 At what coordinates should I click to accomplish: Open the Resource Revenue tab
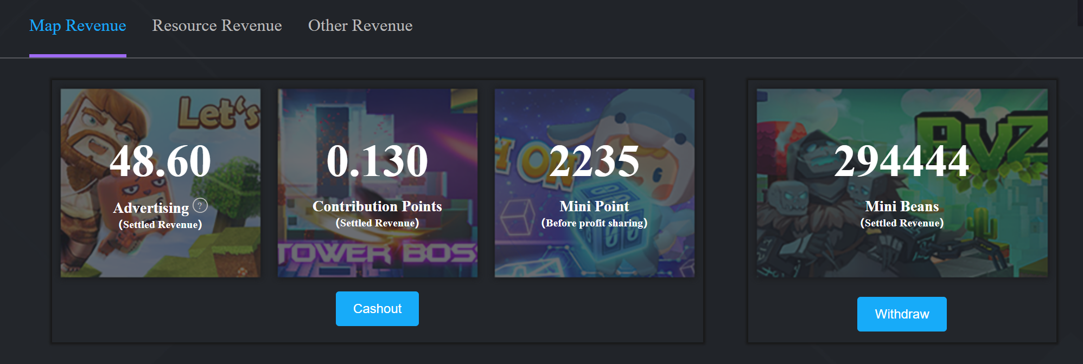[217, 25]
